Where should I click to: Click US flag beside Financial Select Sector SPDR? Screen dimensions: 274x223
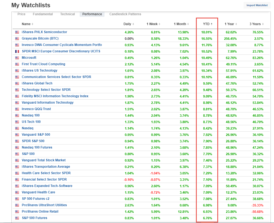(17, 179)
